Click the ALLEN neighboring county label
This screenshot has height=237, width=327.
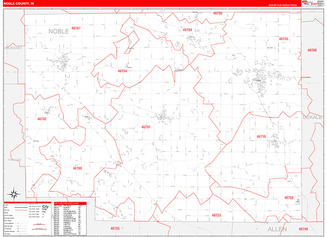[x=277, y=229]
